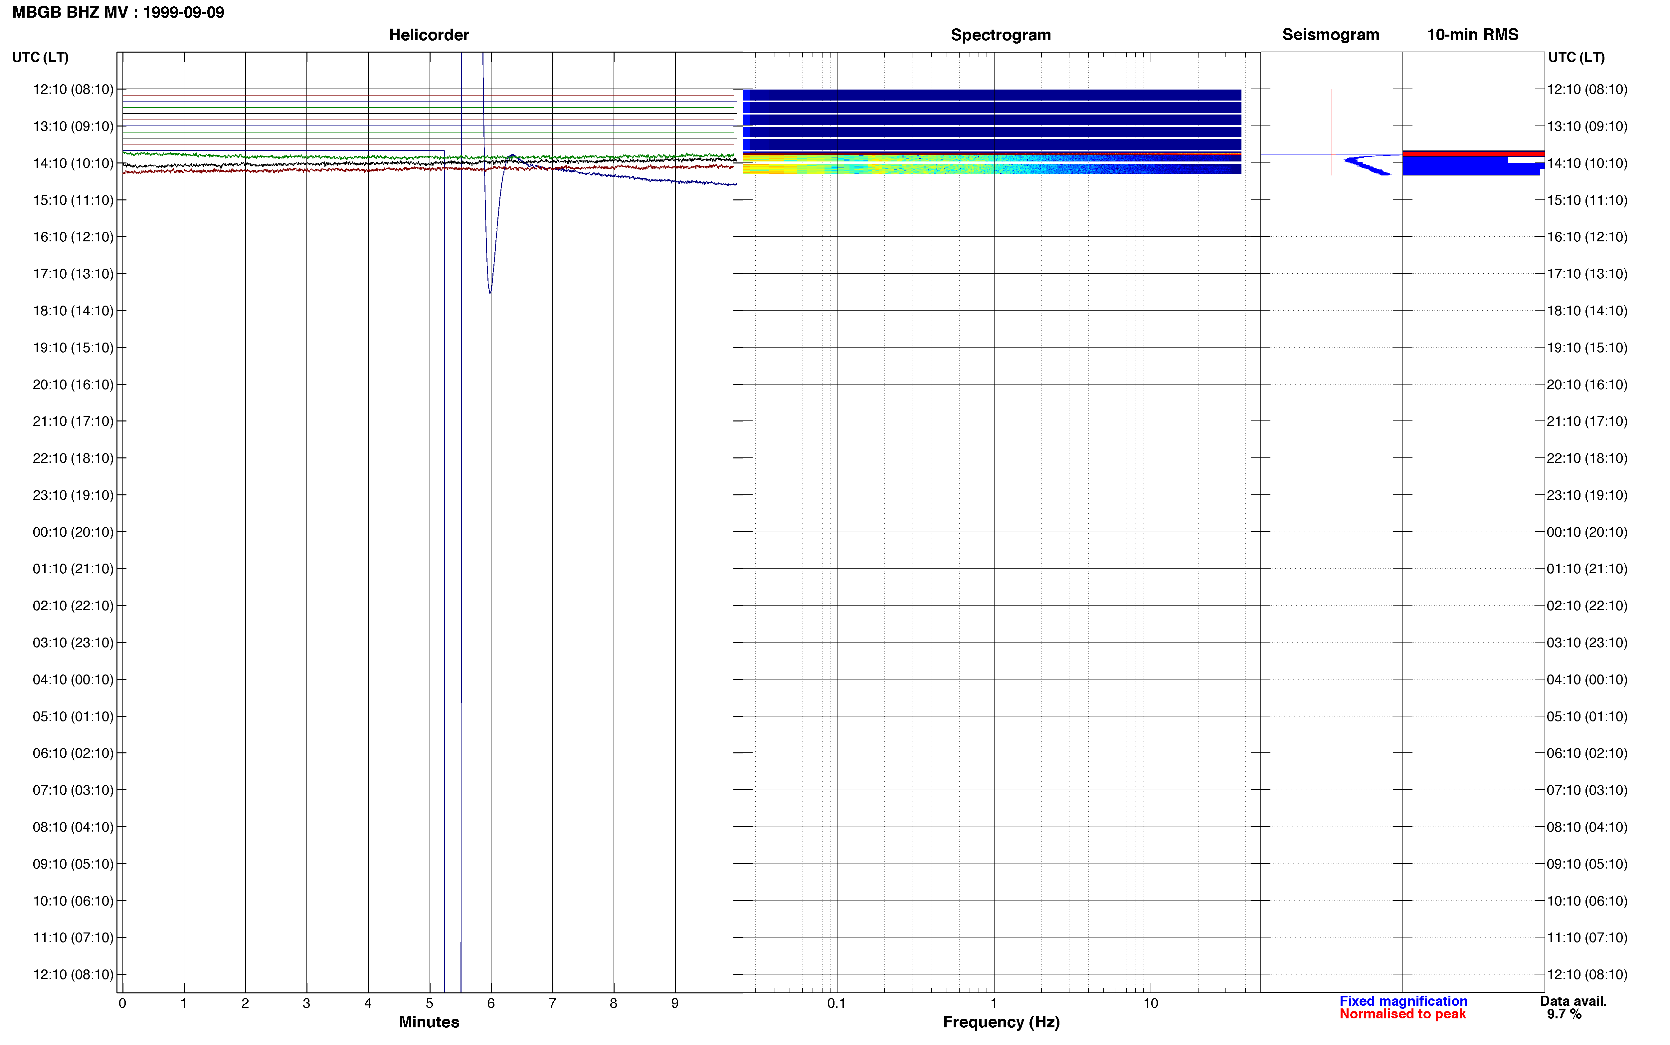The width and height of the screenshot is (1670, 1045).
Task: Click the 14:10 (10:10) label on the right axis
Action: pyautogui.click(x=1587, y=163)
